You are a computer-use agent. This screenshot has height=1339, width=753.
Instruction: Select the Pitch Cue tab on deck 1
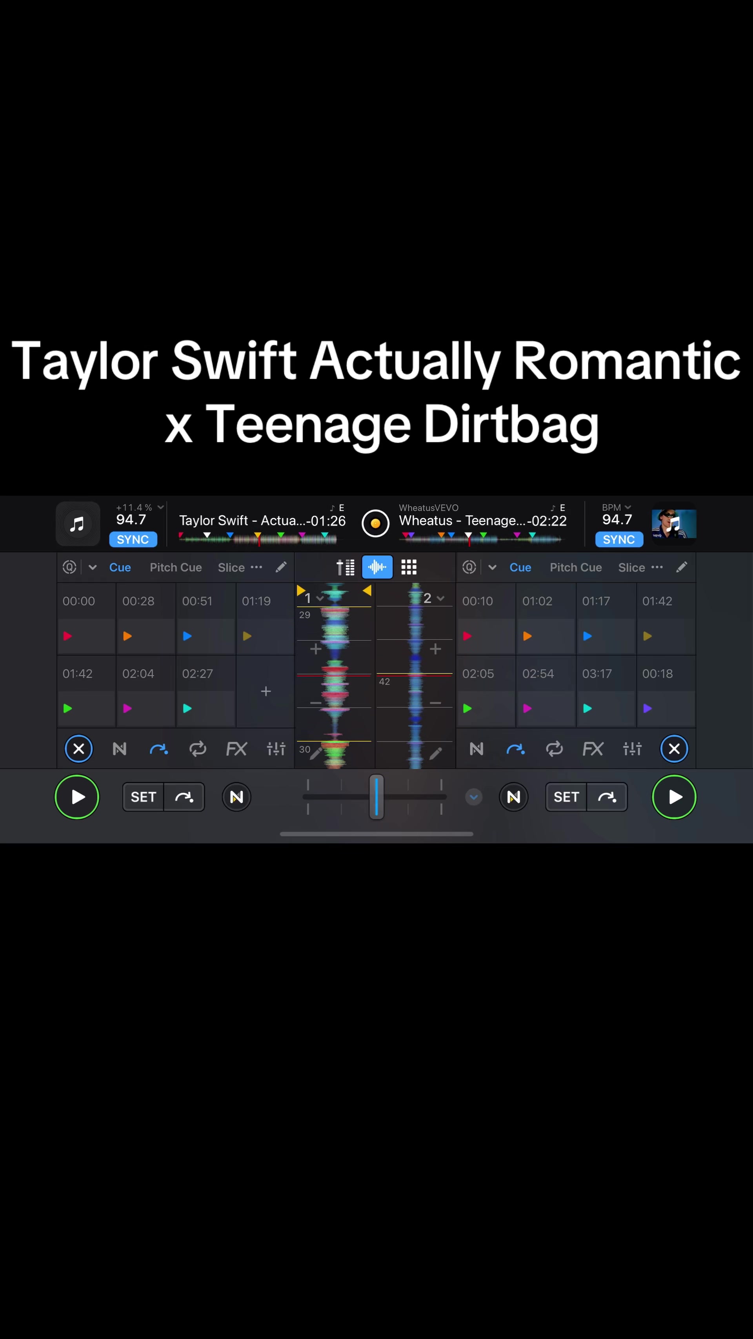(x=176, y=567)
